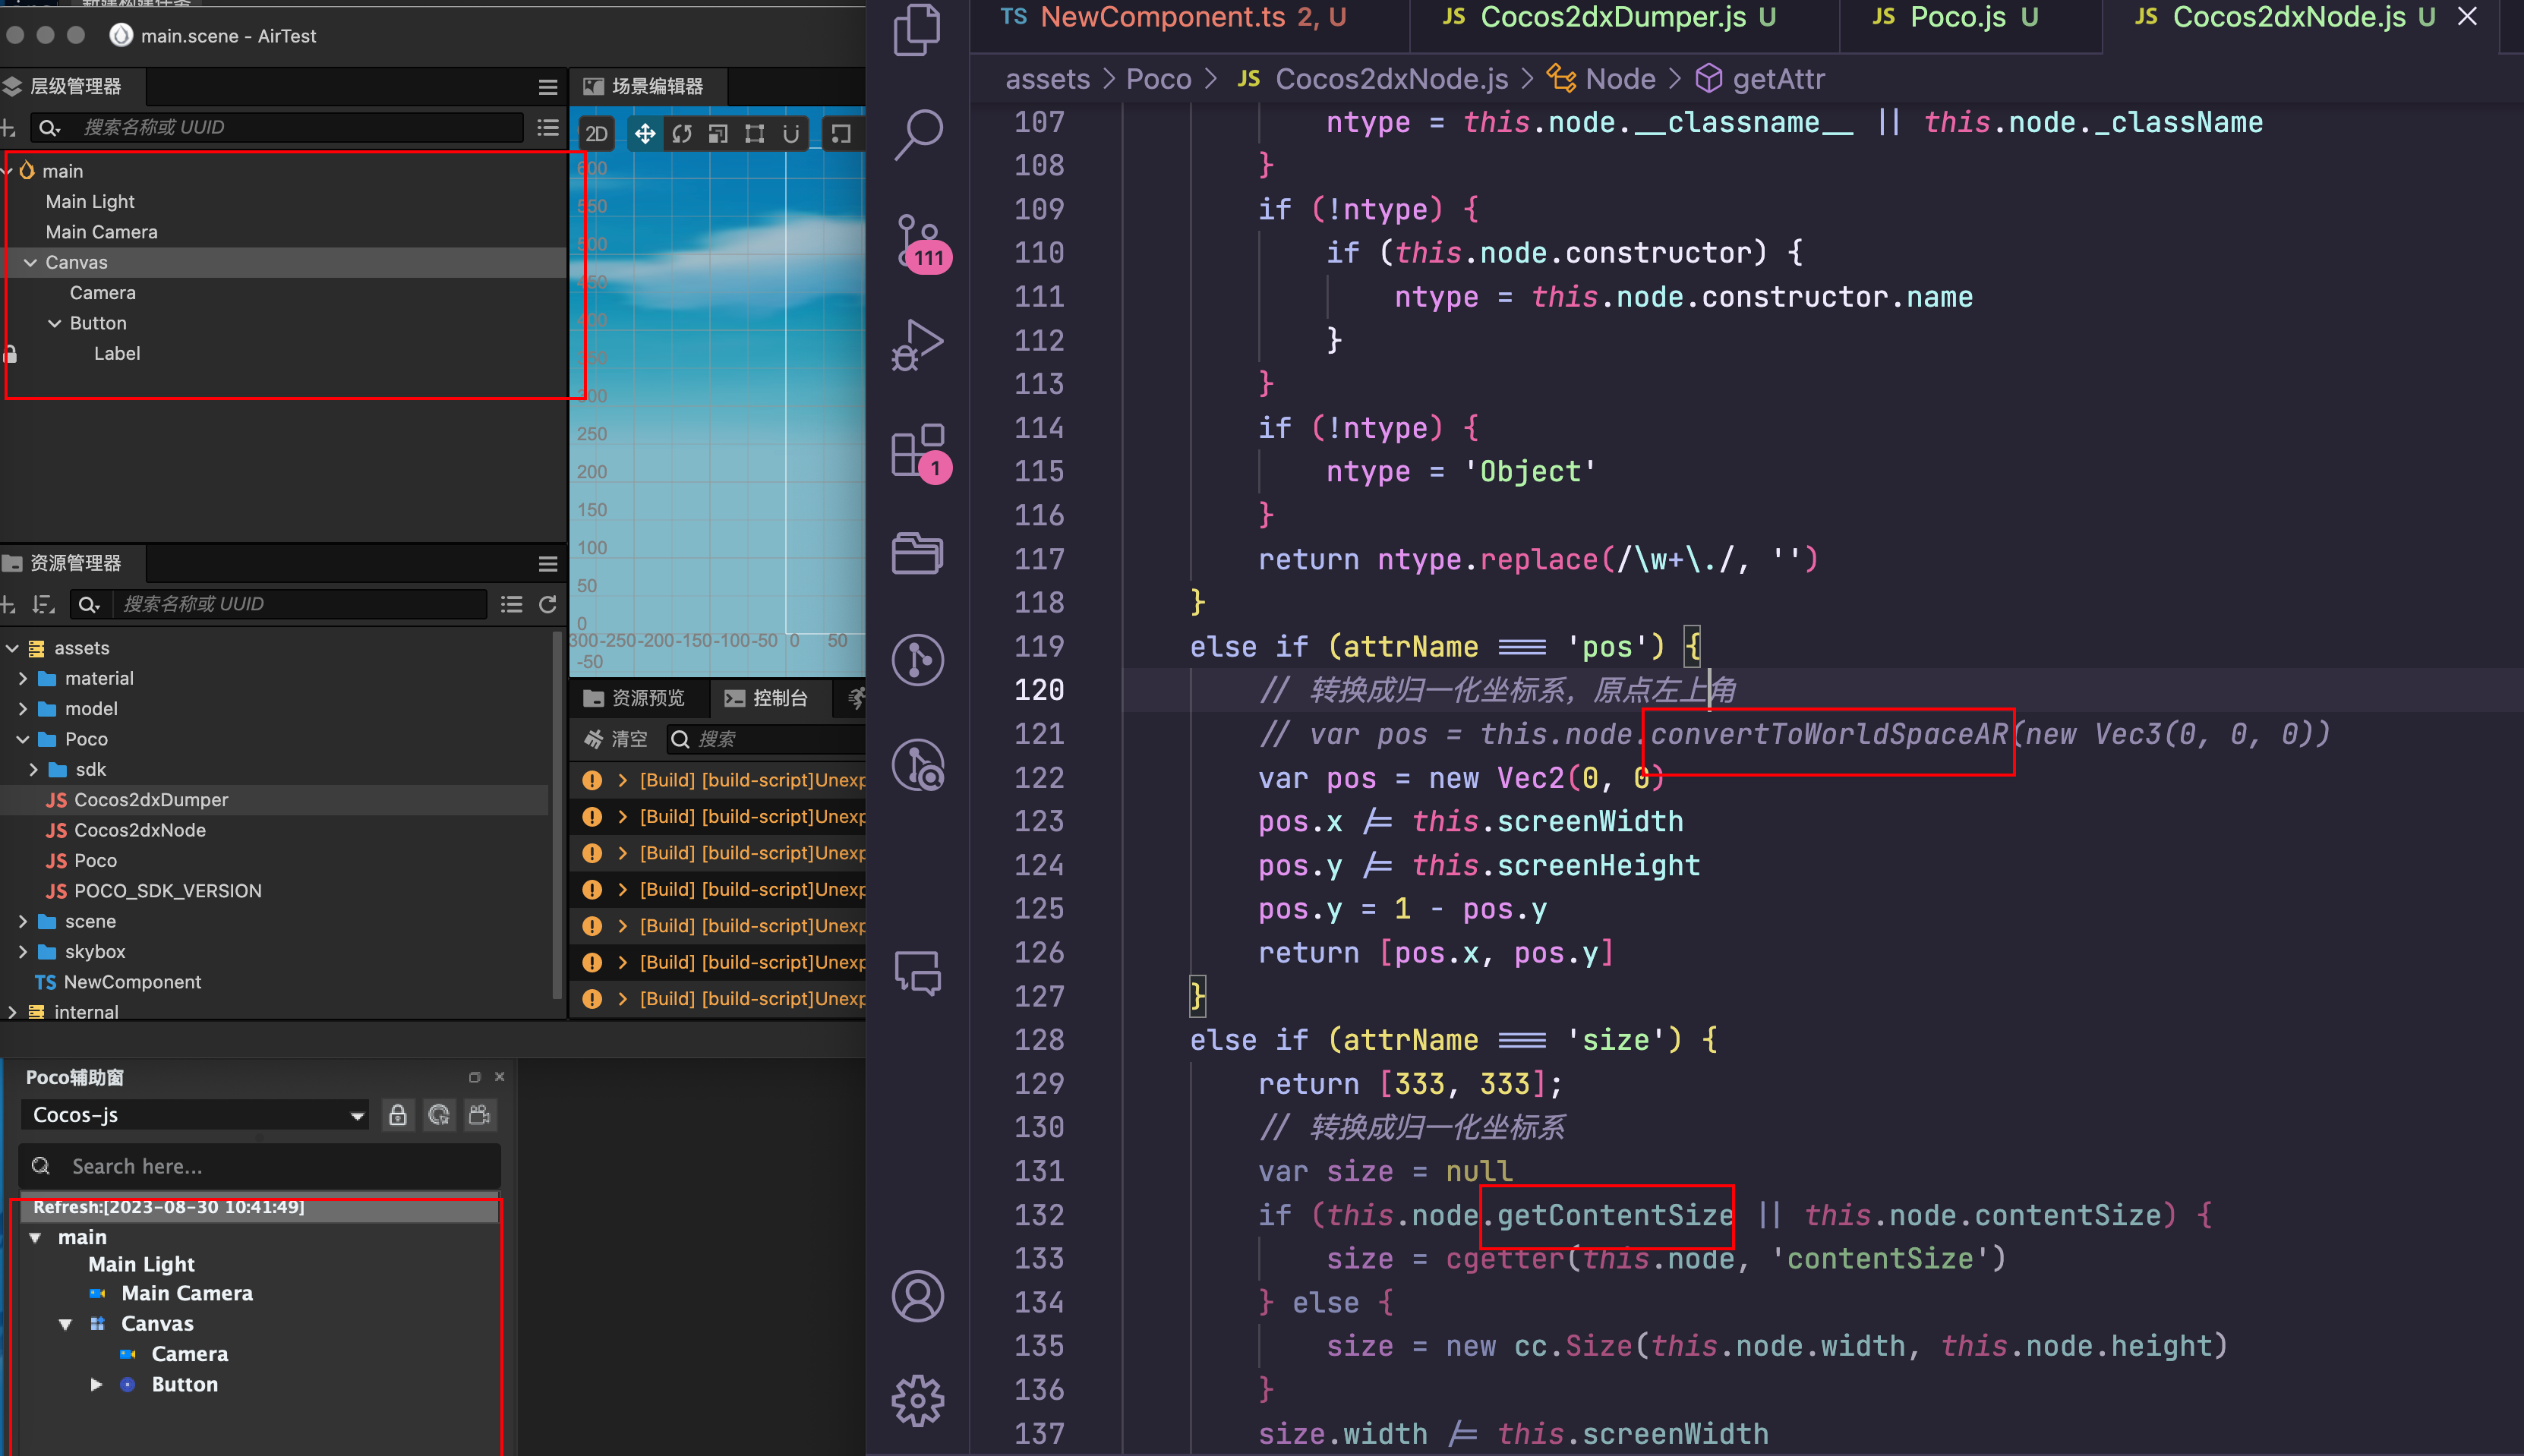Expand the sdk folder under Poco

click(x=33, y=769)
